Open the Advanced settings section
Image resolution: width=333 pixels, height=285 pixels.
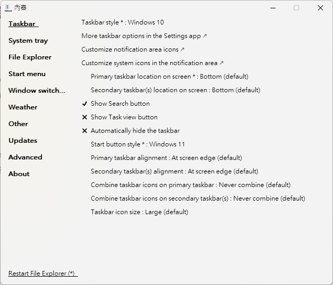(25, 157)
